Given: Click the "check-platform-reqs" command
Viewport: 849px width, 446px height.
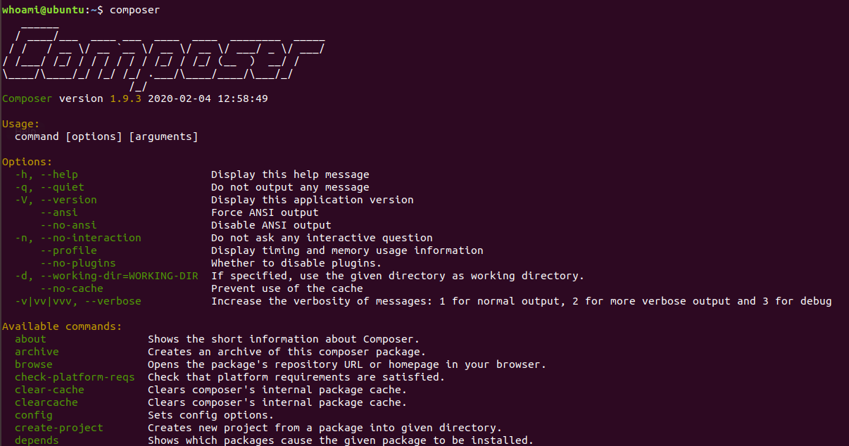Looking at the screenshot, I should point(75,377).
